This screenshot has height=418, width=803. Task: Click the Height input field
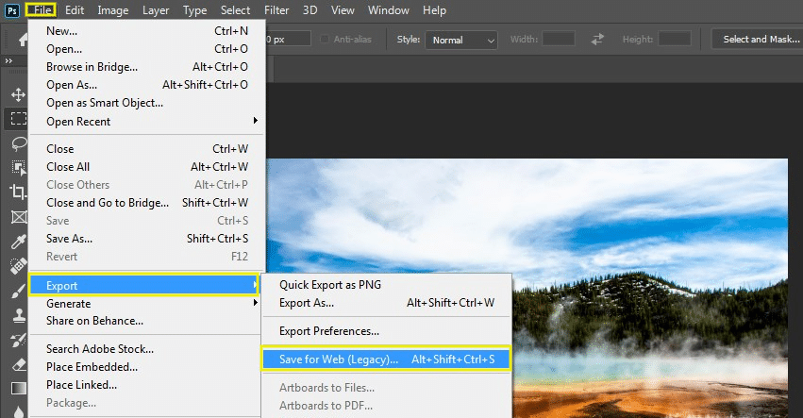[x=675, y=39]
